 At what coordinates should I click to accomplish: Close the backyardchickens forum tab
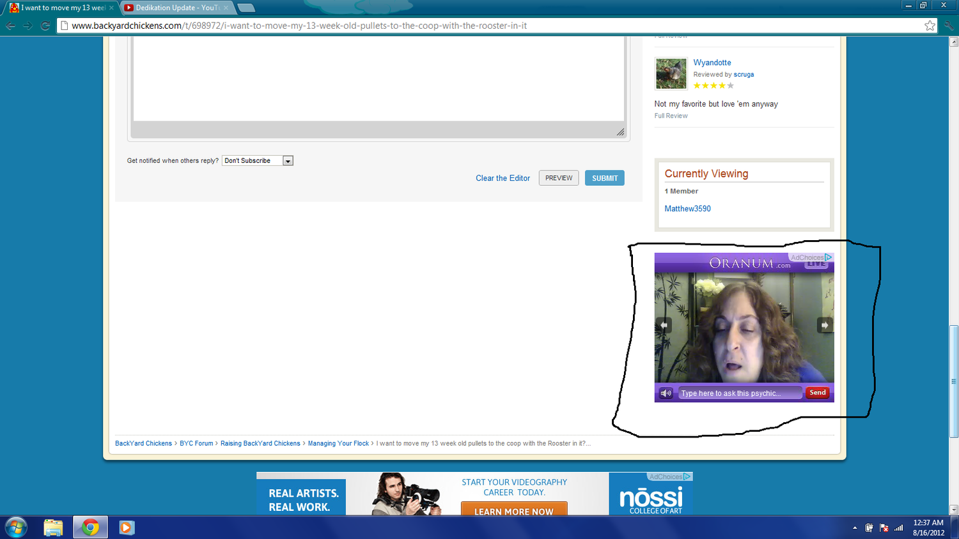point(111,8)
